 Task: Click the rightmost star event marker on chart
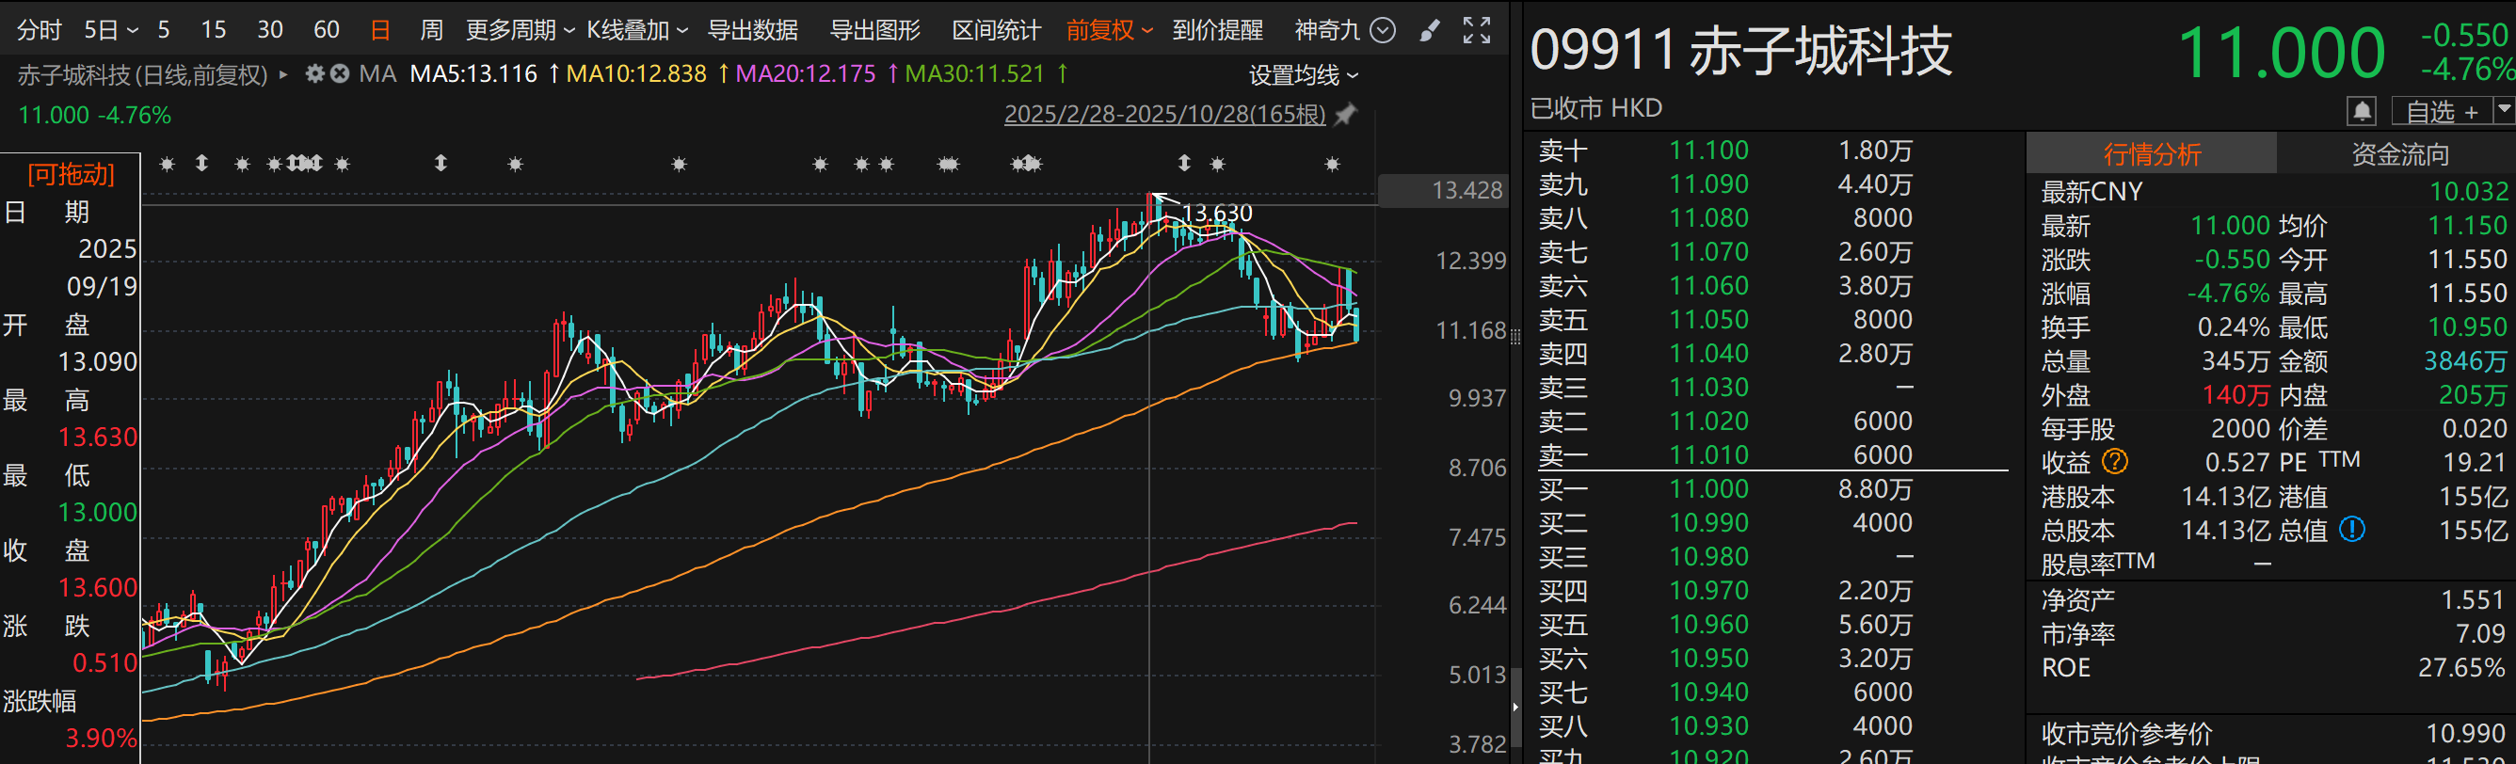[x=1332, y=164]
